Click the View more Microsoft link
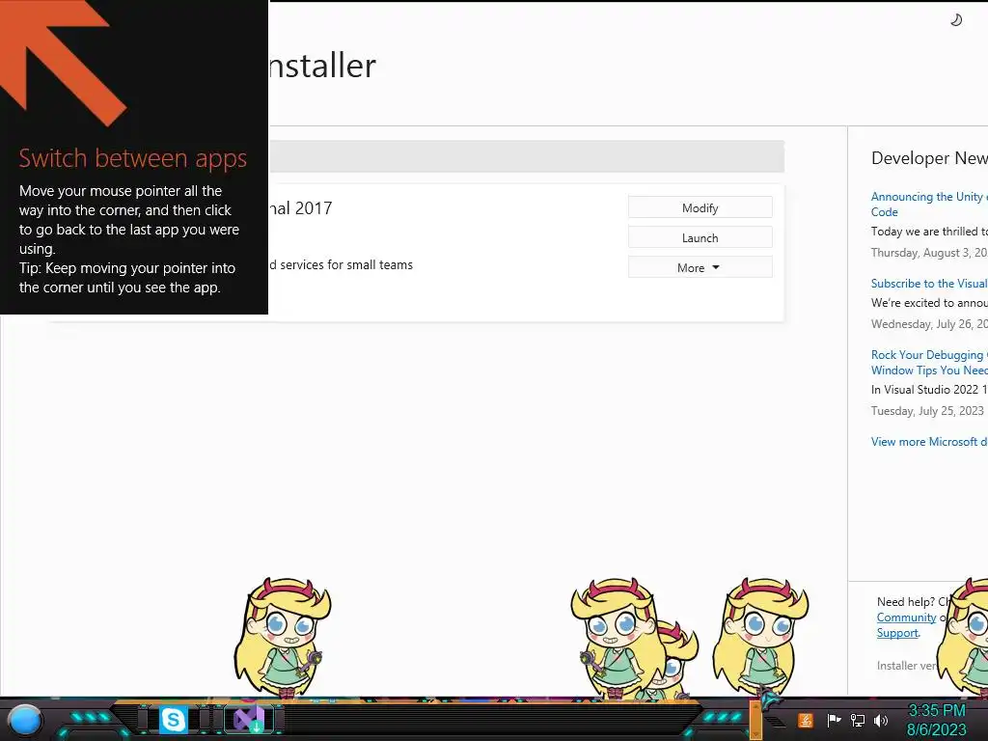Image resolution: width=988 pixels, height=741 pixels. 929,442
